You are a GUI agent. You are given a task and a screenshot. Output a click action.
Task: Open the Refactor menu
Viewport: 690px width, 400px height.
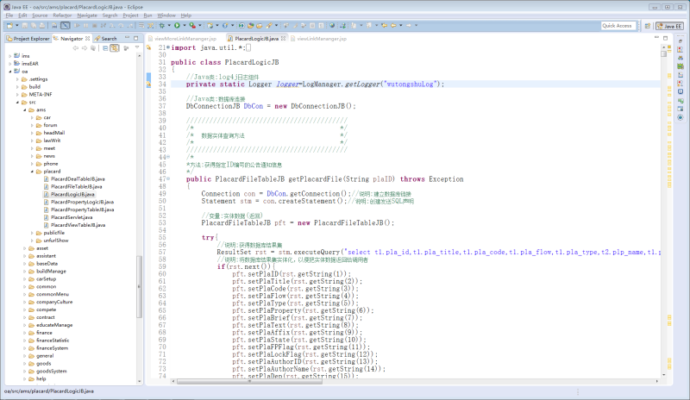pyautogui.click(x=62, y=16)
